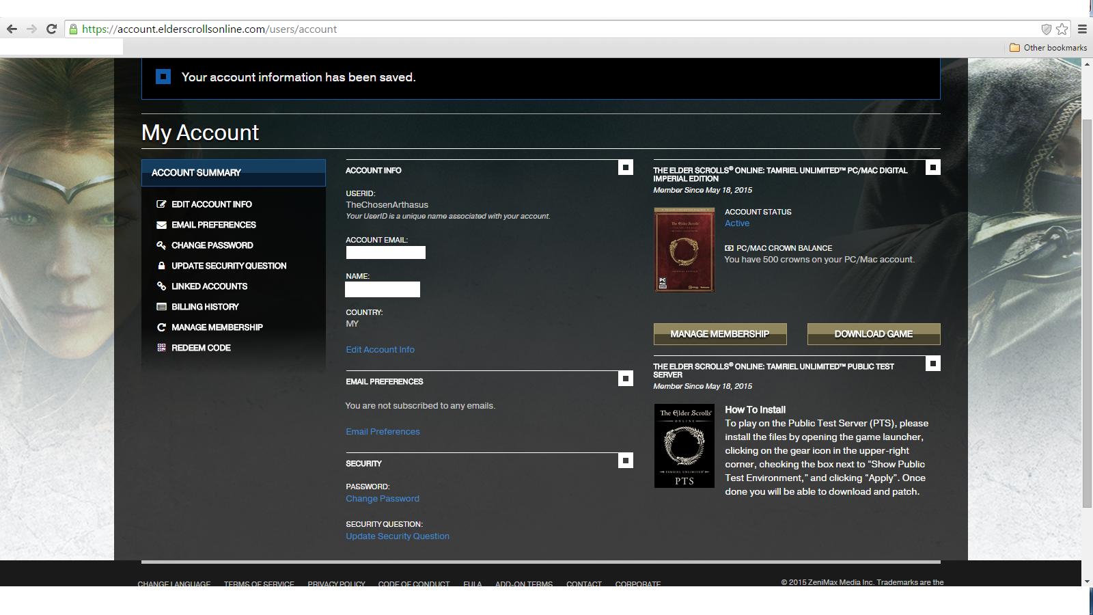Open Email Preferences in the sidebar
The width and height of the screenshot is (1093, 615).
tap(214, 225)
